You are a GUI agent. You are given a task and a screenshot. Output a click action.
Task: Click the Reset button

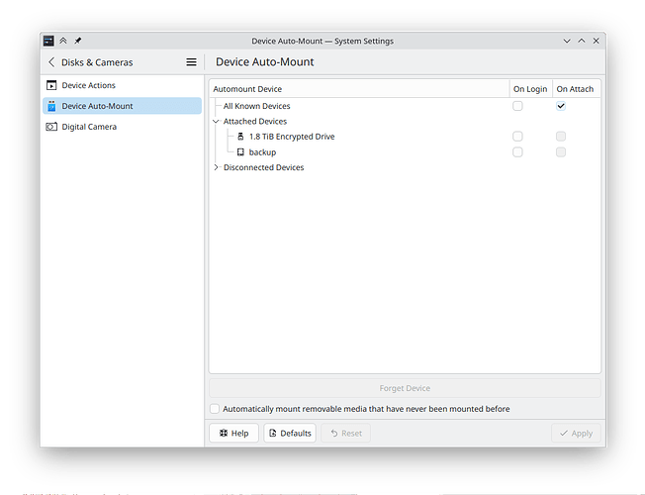pos(346,433)
